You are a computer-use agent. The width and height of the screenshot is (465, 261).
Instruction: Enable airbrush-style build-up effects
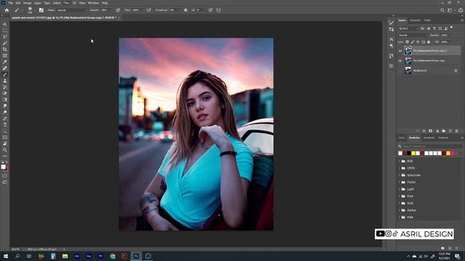tap(148, 10)
